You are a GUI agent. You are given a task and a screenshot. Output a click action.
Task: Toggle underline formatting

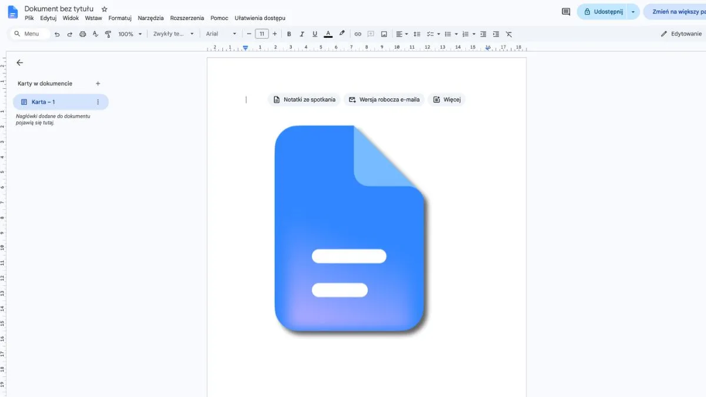click(315, 34)
